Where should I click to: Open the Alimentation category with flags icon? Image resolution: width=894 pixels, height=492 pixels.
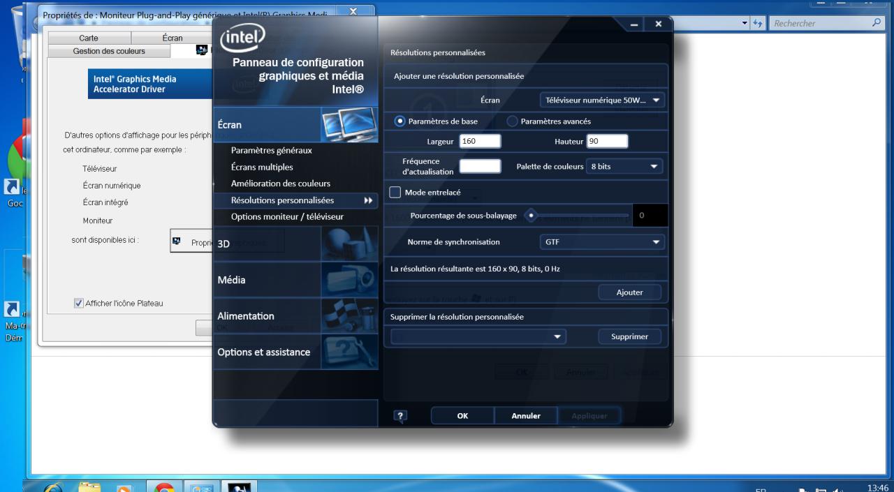tap(295, 316)
